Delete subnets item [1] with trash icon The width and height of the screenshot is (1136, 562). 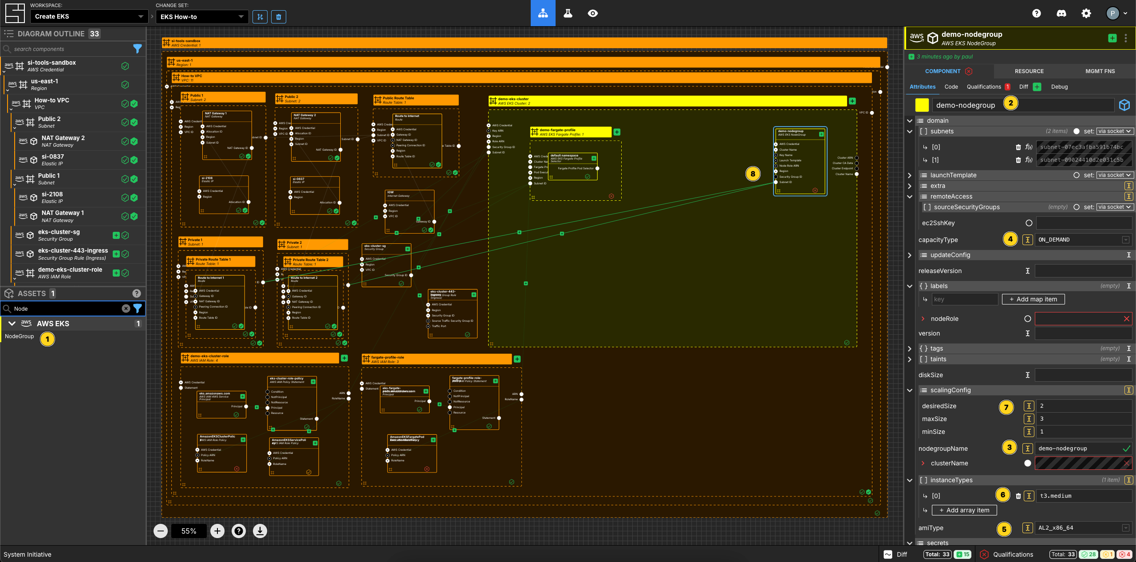1018,160
